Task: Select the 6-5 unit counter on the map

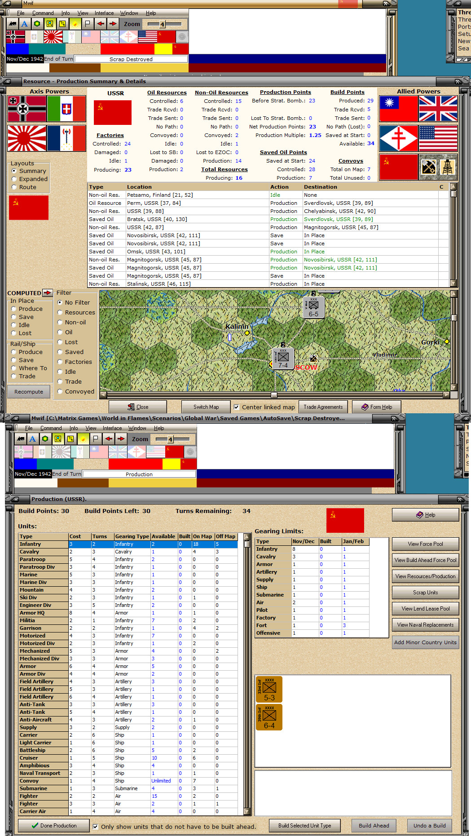Action: click(313, 307)
